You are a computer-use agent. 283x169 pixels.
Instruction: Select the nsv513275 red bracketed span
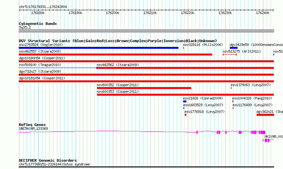pyautogui.click(x=230, y=55)
